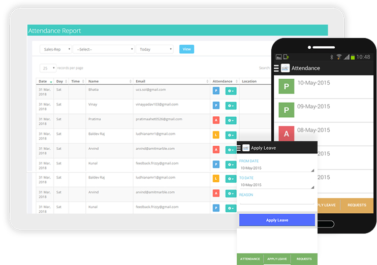
Task: Select email vinayyadav103@gmail.com
Action: pyautogui.click(x=157, y=104)
